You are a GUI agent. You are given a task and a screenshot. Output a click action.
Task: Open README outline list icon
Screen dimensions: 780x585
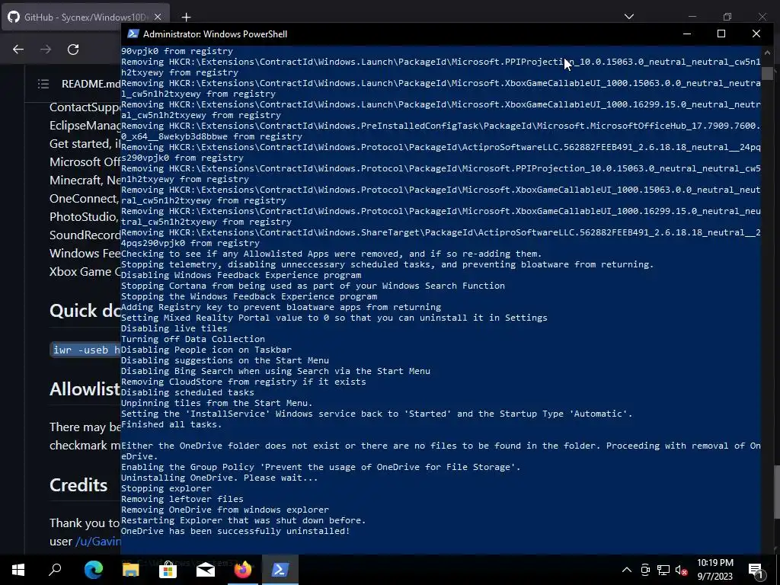tap(43, 84)
